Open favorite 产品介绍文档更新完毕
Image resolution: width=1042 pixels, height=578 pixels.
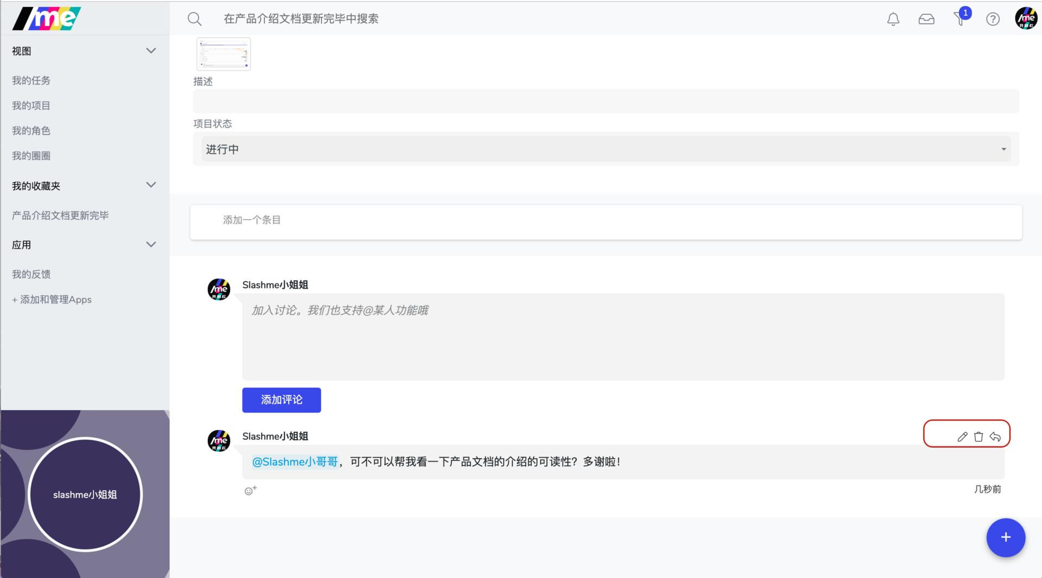(60, 215)
